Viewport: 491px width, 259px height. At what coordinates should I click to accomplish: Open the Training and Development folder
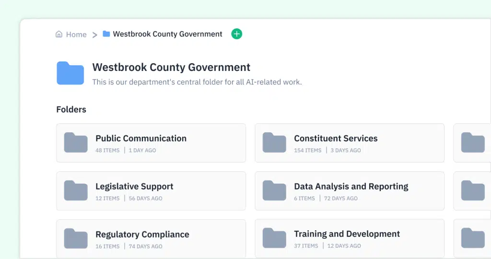click(347, 234)
